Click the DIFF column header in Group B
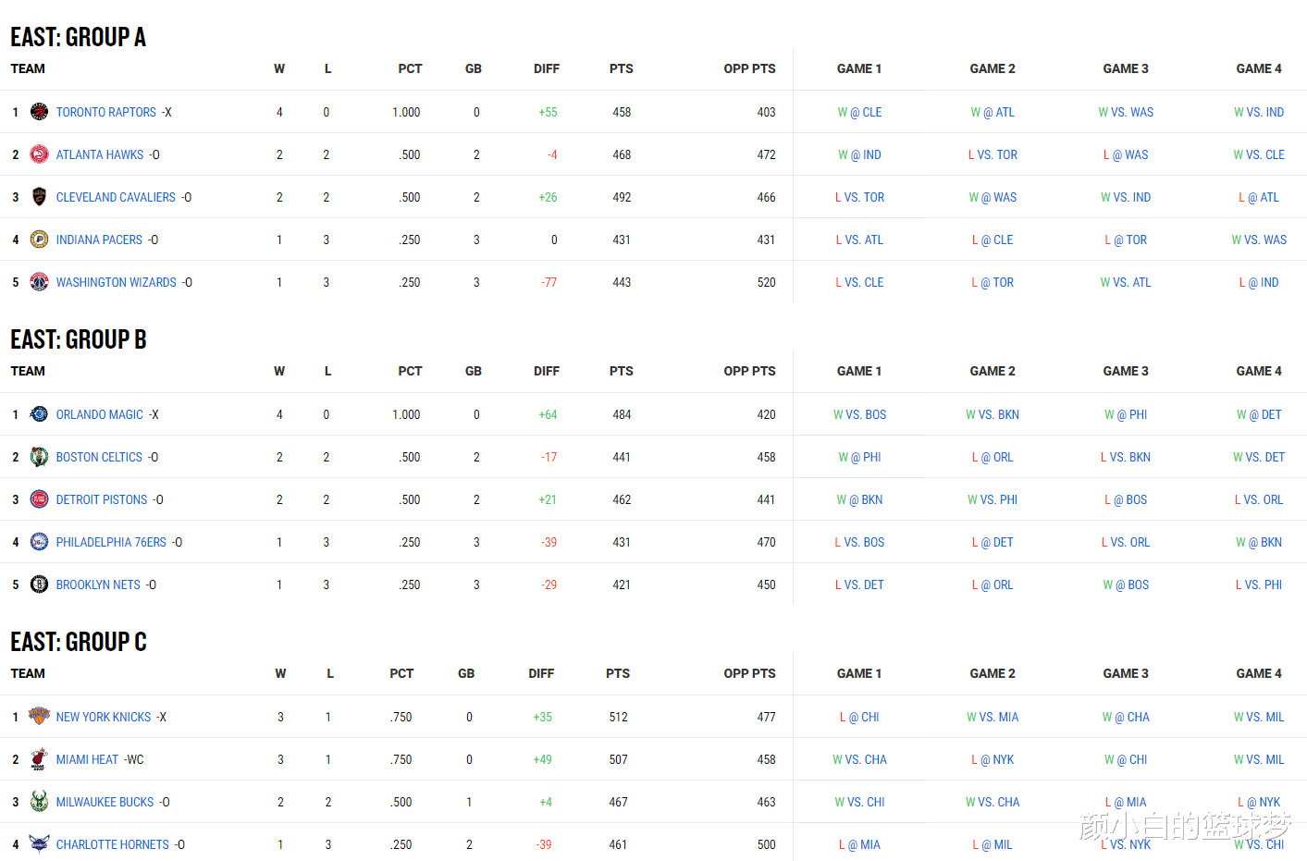1307x861 pixels. tap(547, 371)
